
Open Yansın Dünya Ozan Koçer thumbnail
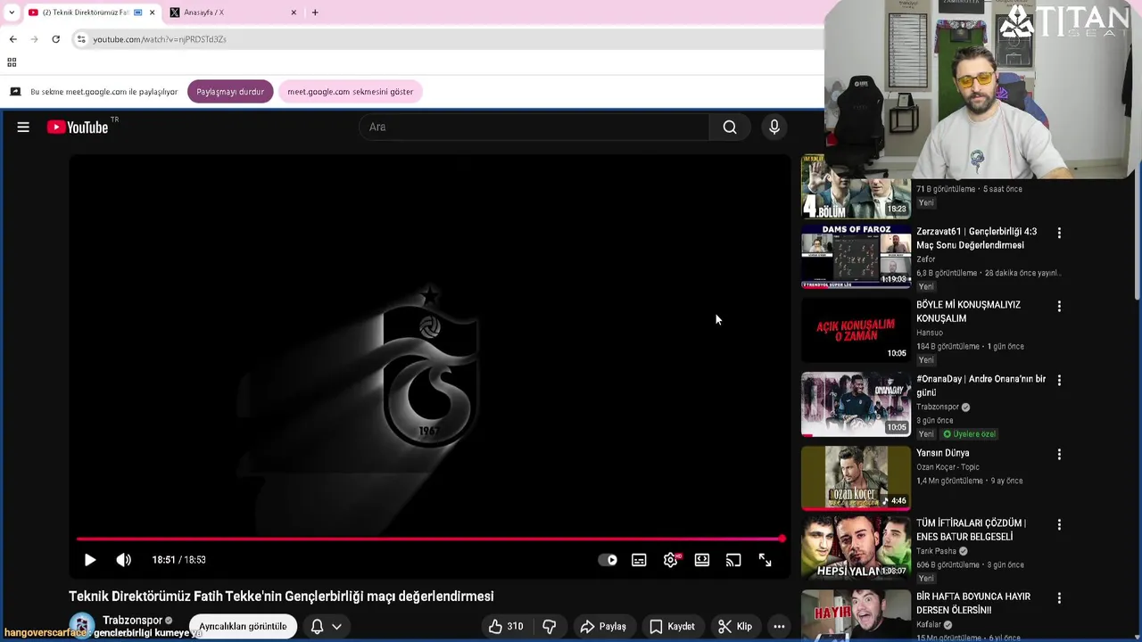click(x=856, y=478)
